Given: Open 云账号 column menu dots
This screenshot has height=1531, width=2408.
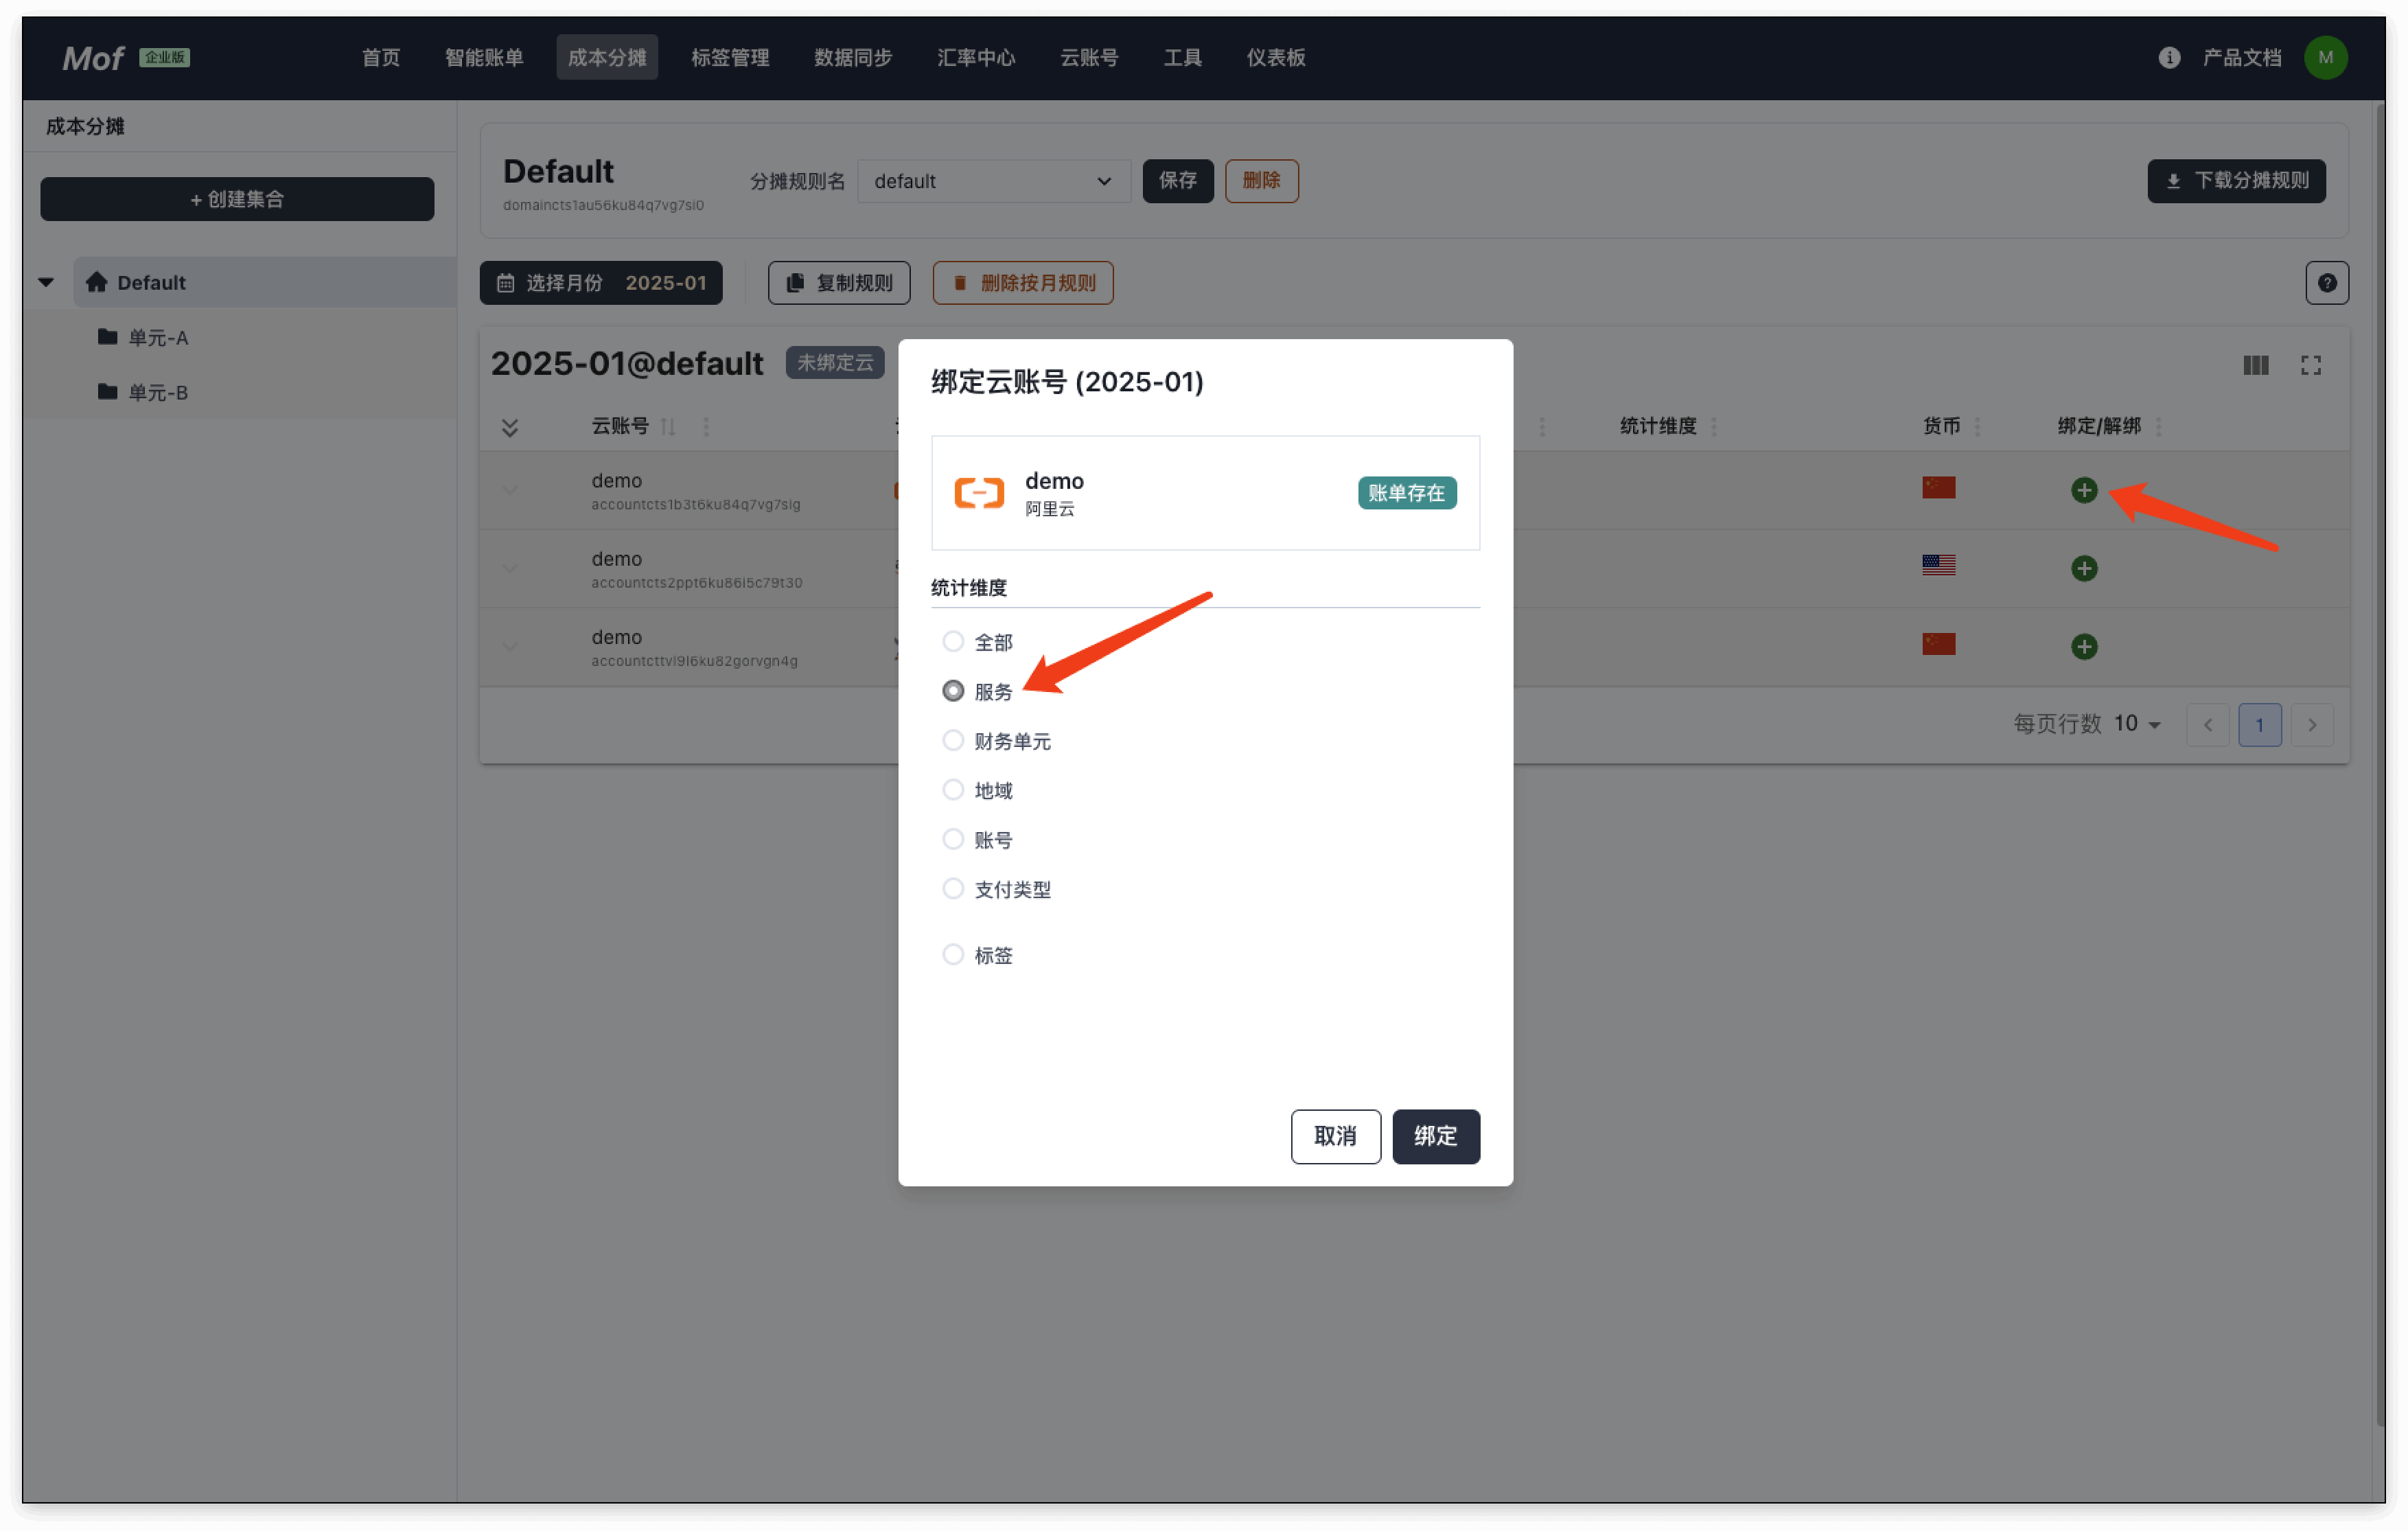Looking at the screenshot, I should pyautogui.click(x=706, y=427).
